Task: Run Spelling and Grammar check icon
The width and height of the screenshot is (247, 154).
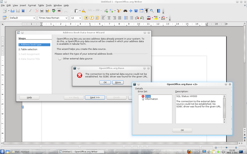Action: [54, 11]
